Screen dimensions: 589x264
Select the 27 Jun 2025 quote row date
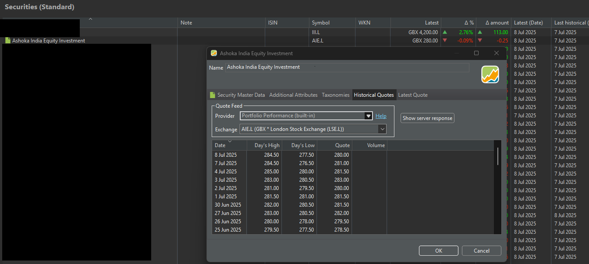[x=228, y=213]
